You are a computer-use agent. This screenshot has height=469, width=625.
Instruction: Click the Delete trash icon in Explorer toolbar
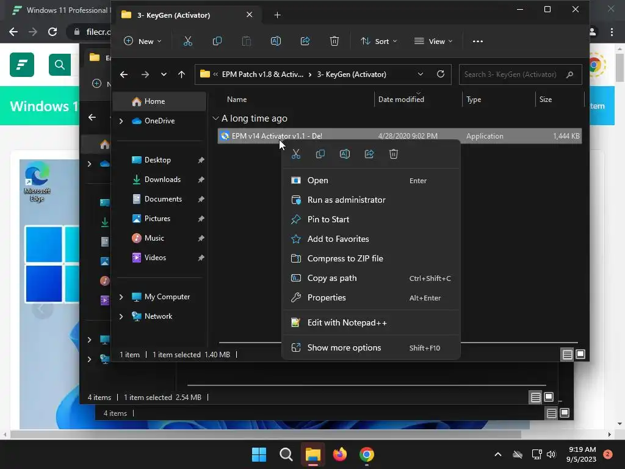334,41
